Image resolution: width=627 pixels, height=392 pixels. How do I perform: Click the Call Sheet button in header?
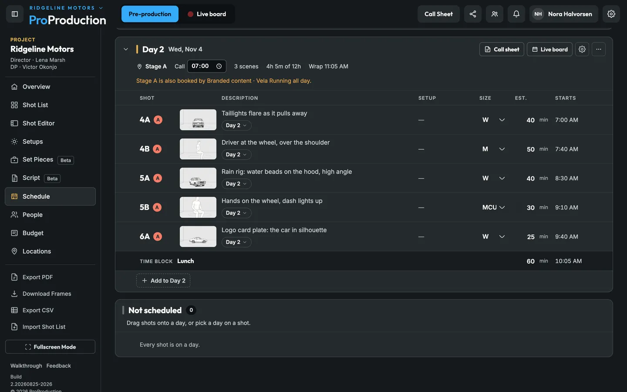pyautogui.click(x=438, y=14)
